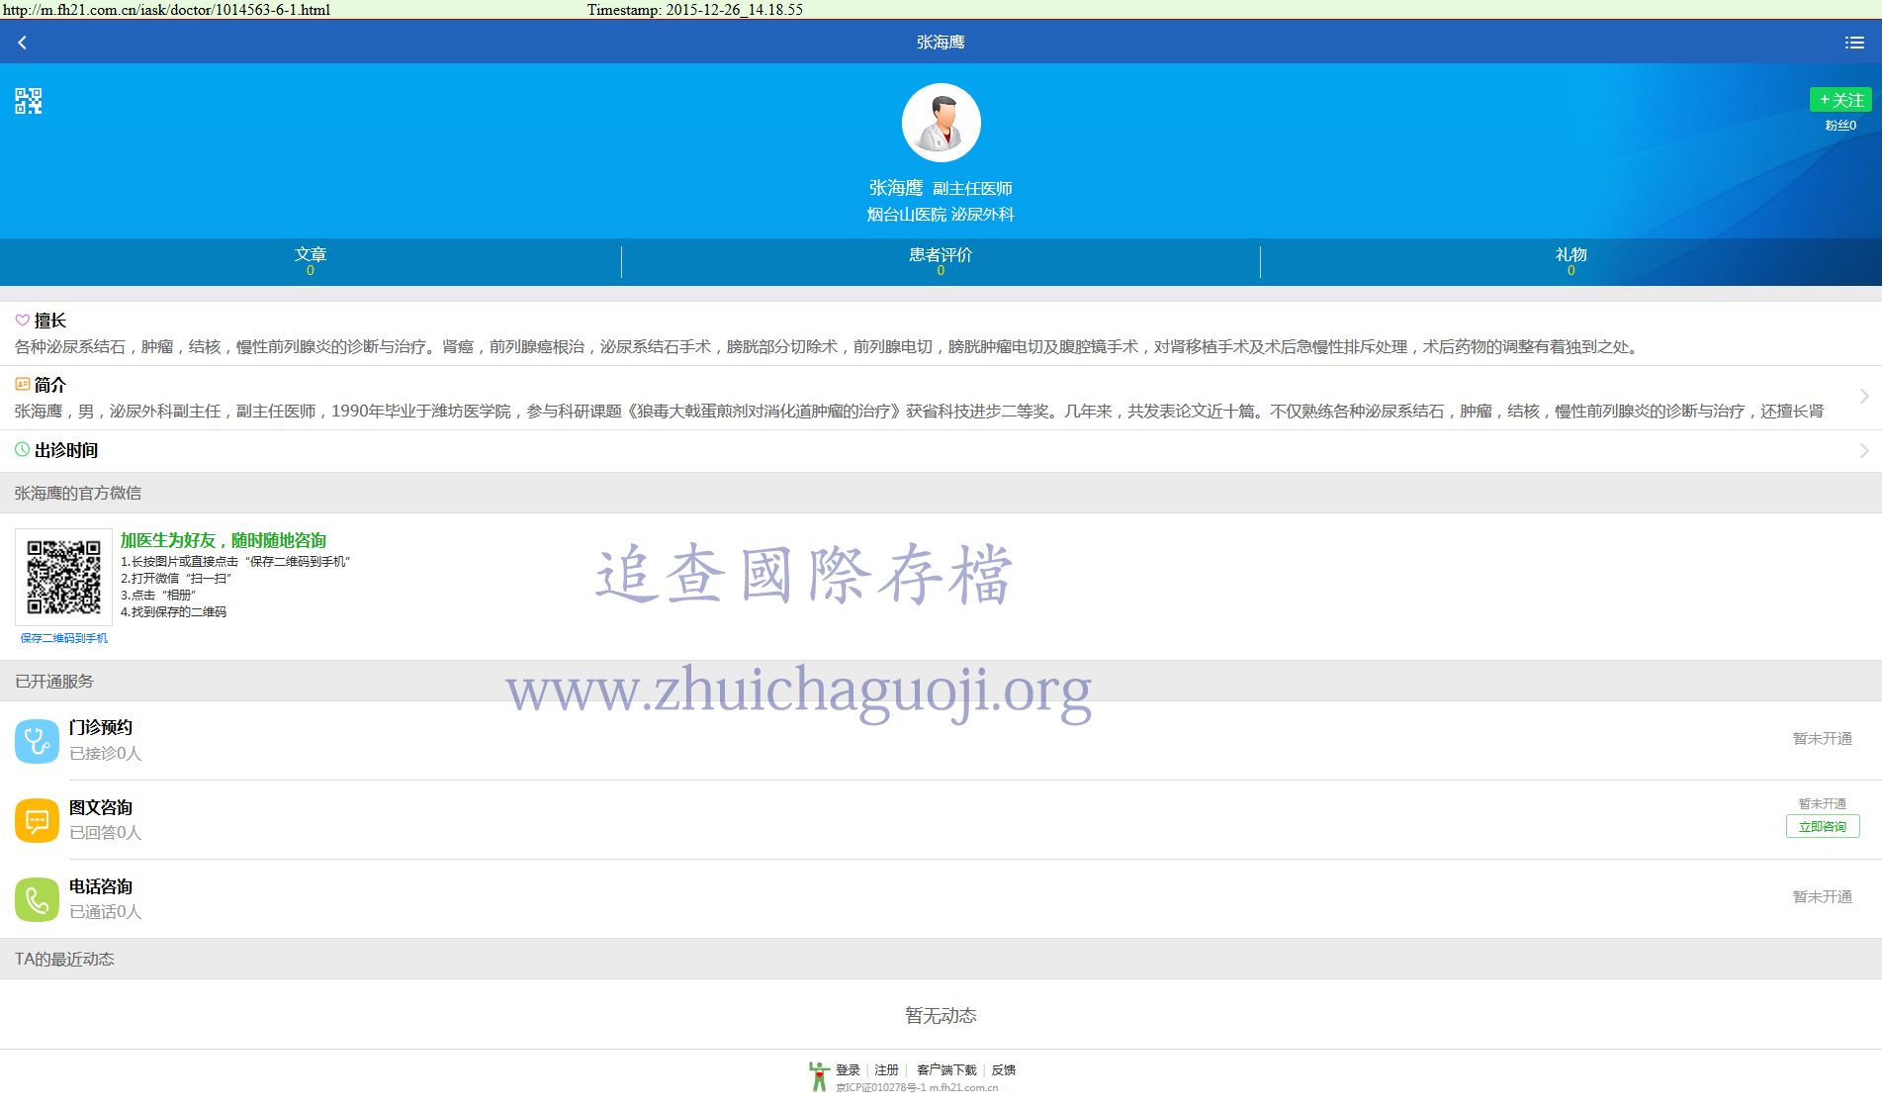
Task: Open the 客户端下载 footer link
Action: [945, 1070]
